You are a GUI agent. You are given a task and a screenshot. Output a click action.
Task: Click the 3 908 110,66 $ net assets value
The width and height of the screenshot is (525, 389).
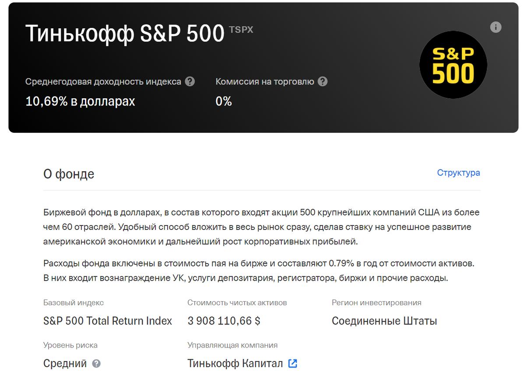(x=224, y=321)
